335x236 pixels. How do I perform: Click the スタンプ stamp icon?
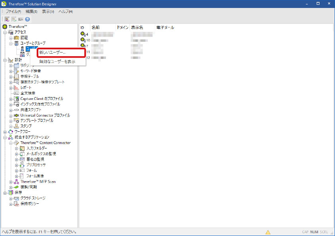pyautogui.click(x=16, y=126)
